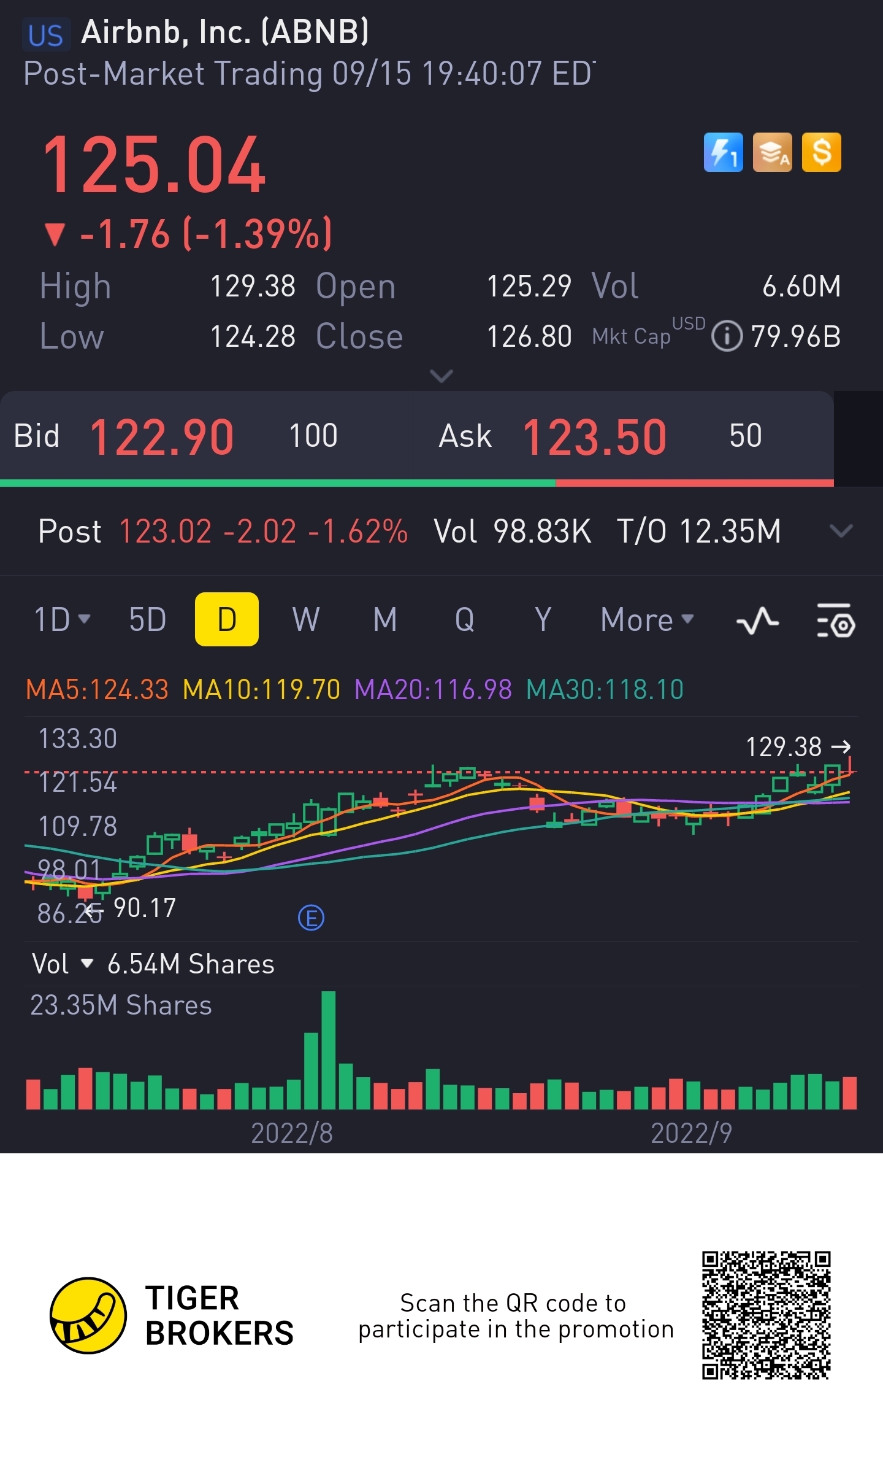Tap the MA20:116.98 indicator label
The width and height of the screenshot is (883, 1478).
433,689
